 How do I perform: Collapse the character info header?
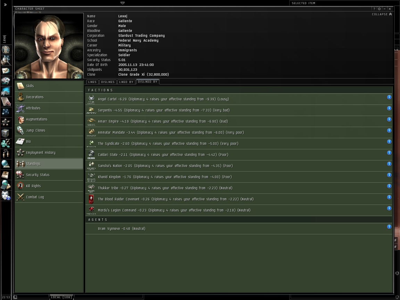(x=382, y=14)
